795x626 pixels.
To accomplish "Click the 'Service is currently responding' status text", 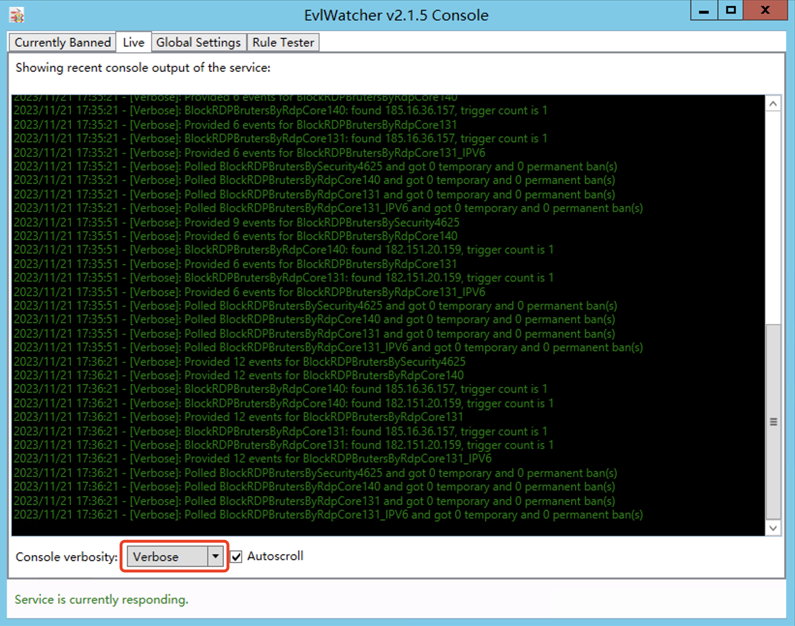I will click(101, 599).
